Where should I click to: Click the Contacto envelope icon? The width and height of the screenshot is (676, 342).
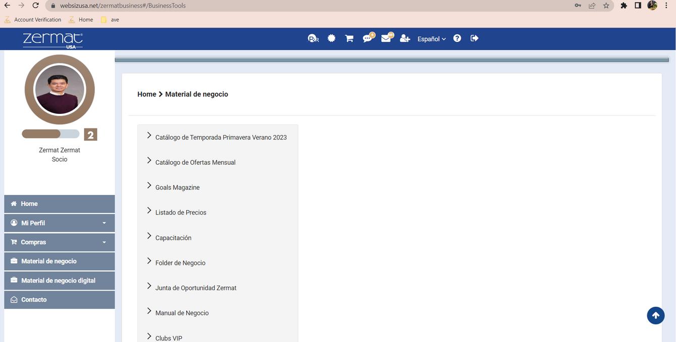tap(14, 300)
